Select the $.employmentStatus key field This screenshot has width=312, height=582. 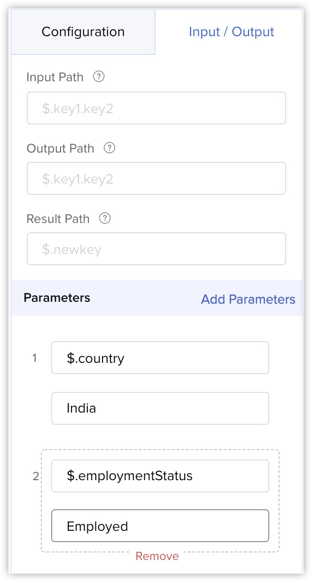pyautogui.click(x=160, y=476)
